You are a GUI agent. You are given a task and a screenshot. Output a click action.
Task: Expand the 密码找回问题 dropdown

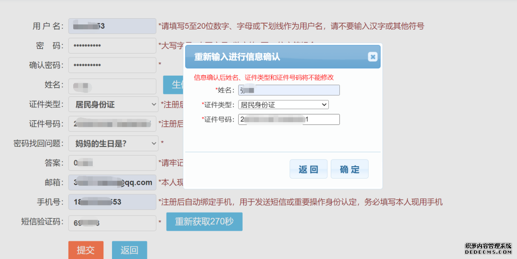(113, 143)
